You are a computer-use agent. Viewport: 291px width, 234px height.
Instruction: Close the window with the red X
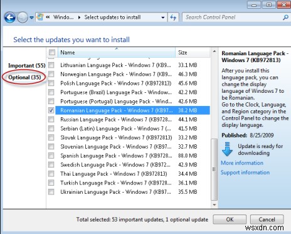(x=283, y=4)
